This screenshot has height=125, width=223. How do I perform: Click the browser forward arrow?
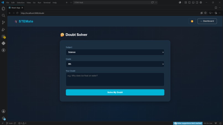[x=14, y=13]
